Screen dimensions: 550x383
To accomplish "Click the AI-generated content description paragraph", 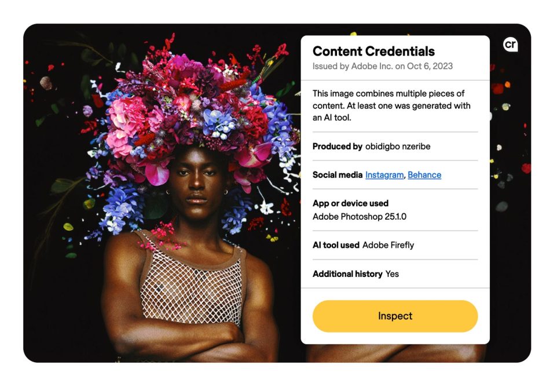I will pos(391,105).
